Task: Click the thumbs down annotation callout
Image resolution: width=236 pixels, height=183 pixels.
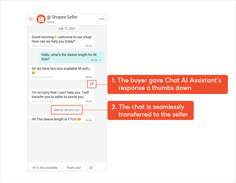Action: tap(168, 84)
